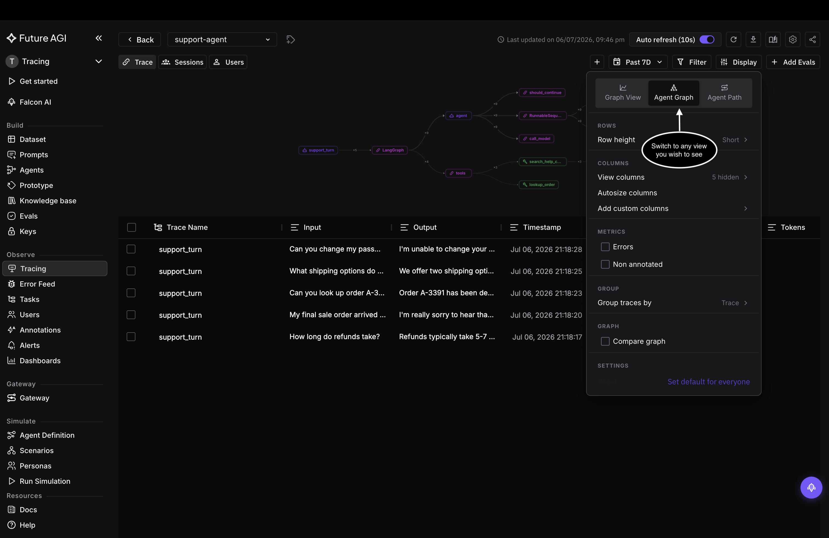Open the Past 7D date range dropdown

click(638, 62)
